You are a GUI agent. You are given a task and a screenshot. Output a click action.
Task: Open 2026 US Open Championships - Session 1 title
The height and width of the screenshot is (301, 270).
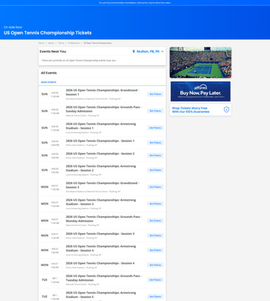[100, 141]
